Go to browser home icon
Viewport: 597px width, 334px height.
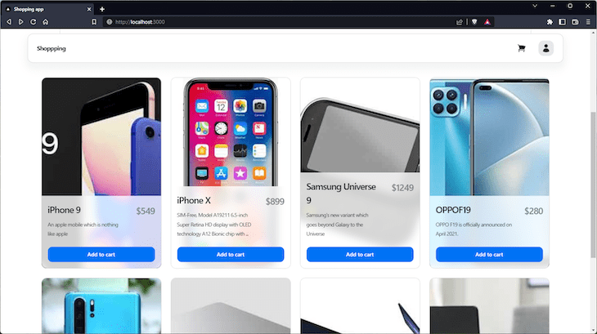(x=45, y=22)
